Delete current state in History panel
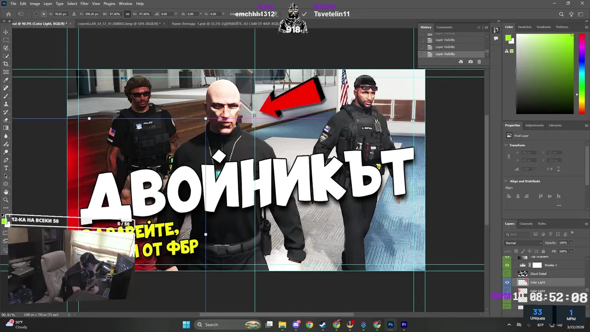This screenshot has height=332, width=590. 479,62
